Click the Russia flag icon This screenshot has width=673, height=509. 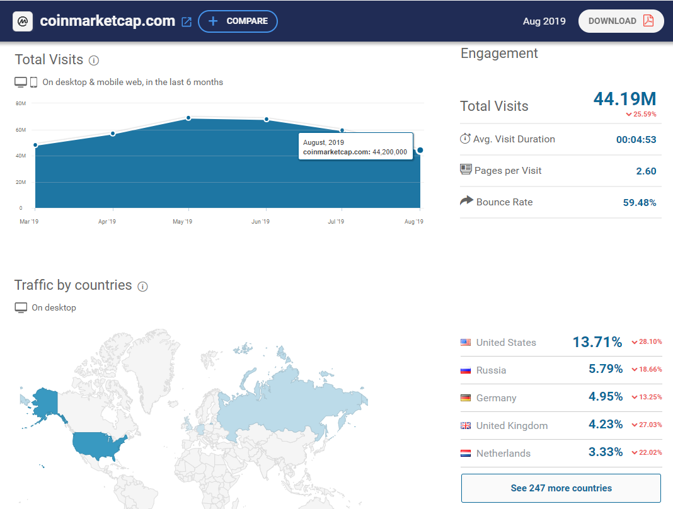466,370
